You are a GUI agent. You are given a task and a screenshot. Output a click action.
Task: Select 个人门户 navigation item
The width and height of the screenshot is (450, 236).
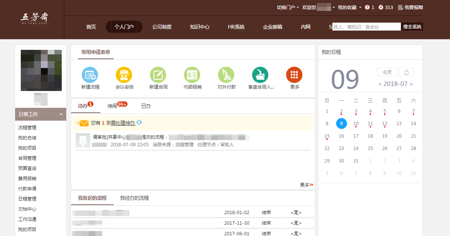pos(124,27)
